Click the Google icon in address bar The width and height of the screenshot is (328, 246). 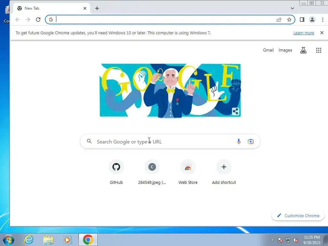[51, 20]
